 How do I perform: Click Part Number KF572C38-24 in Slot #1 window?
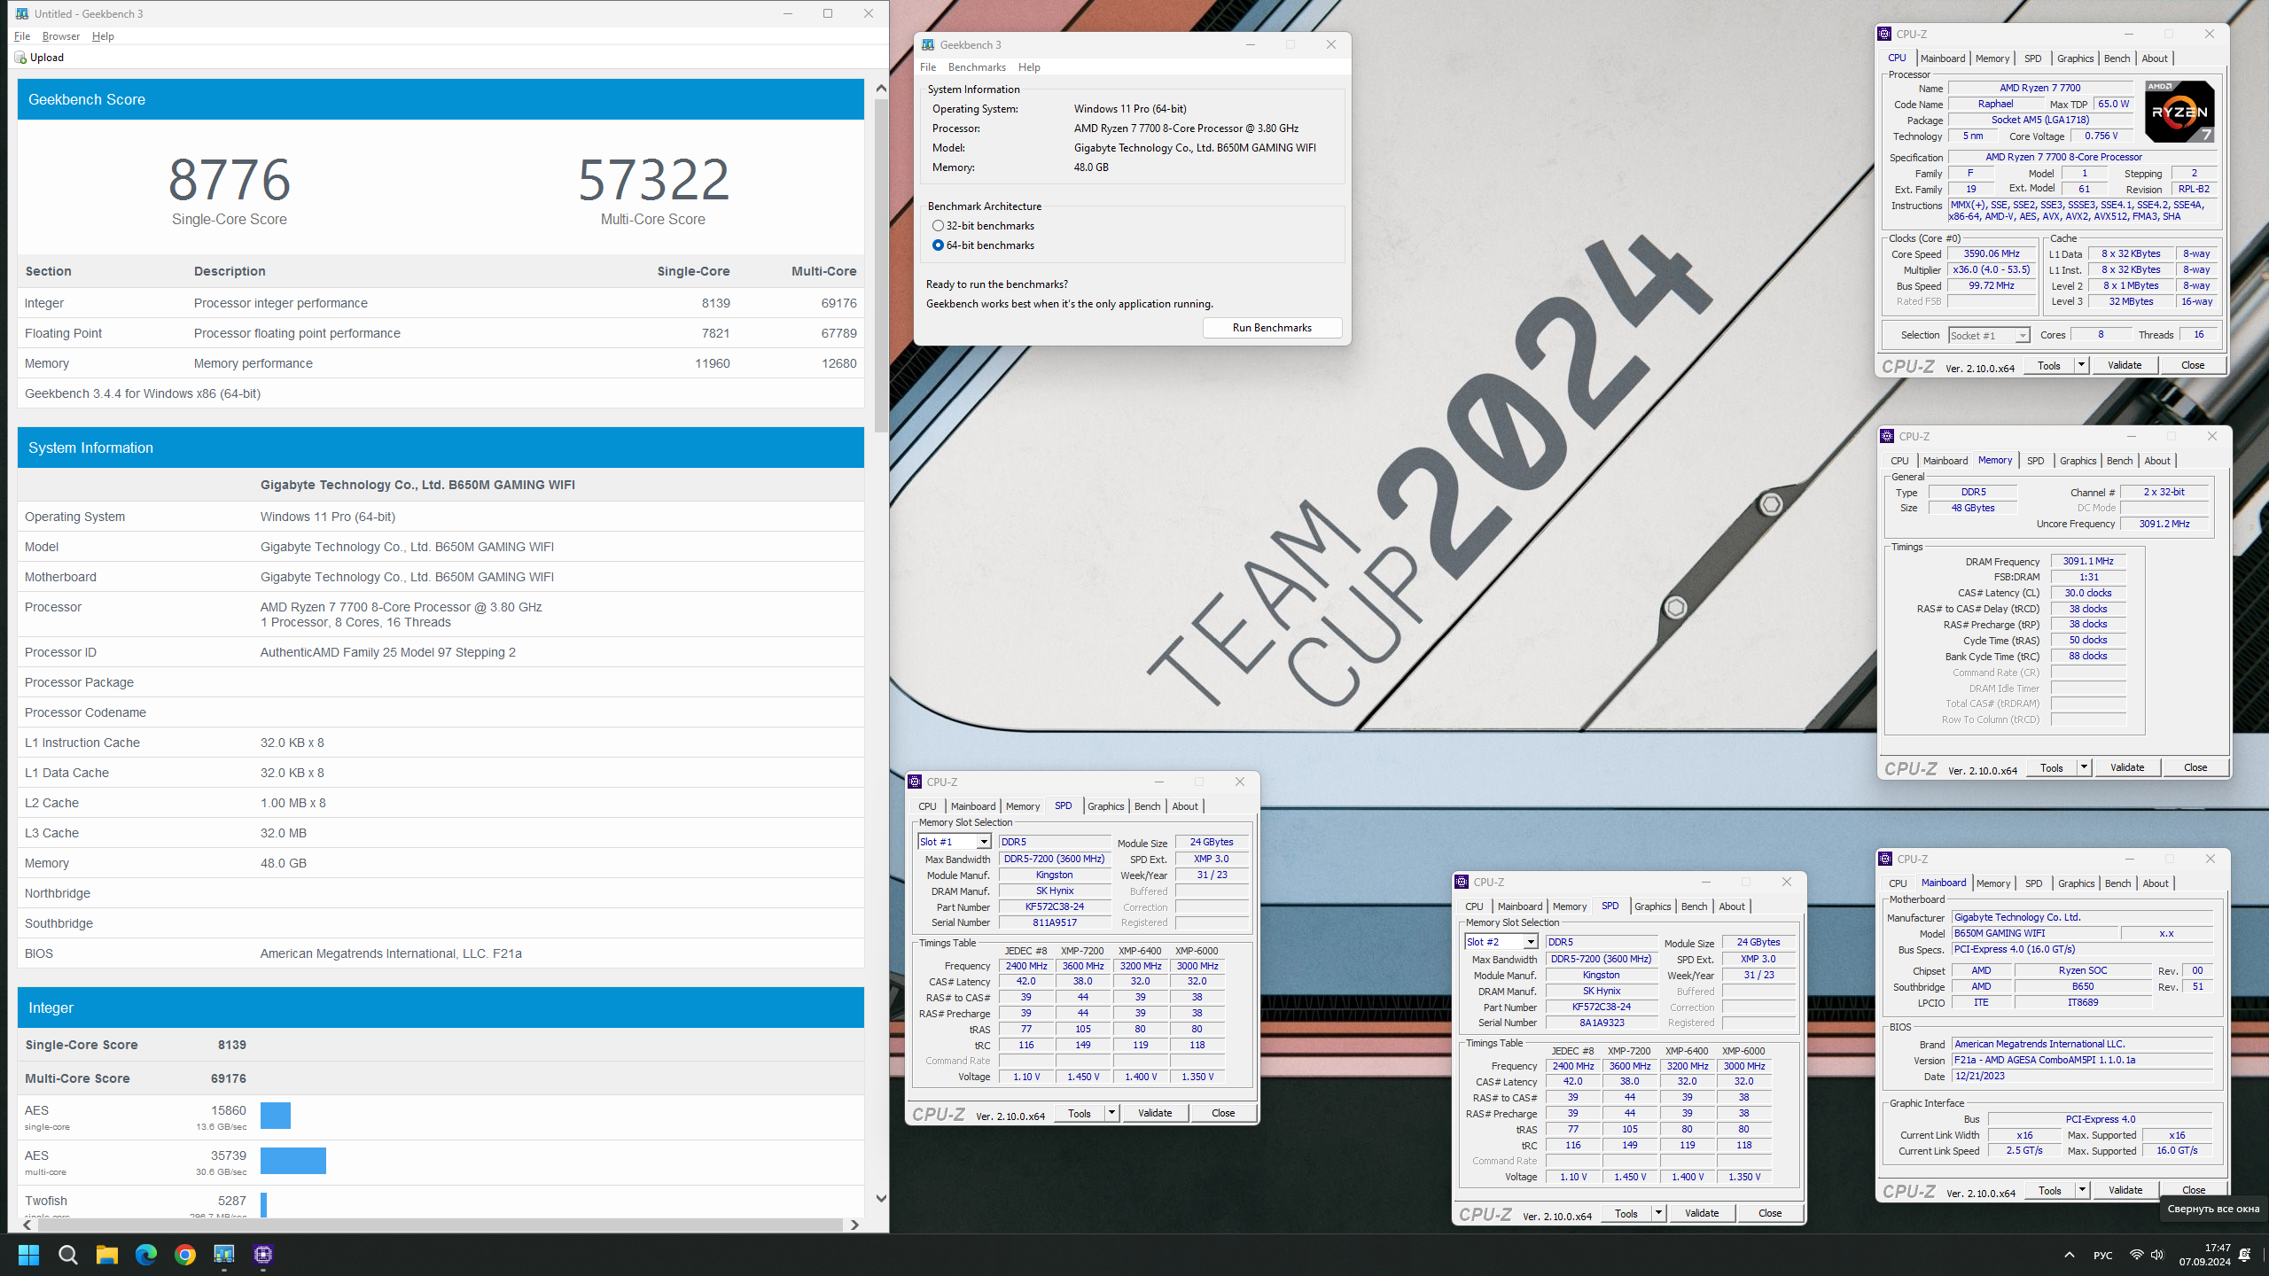1055,906
